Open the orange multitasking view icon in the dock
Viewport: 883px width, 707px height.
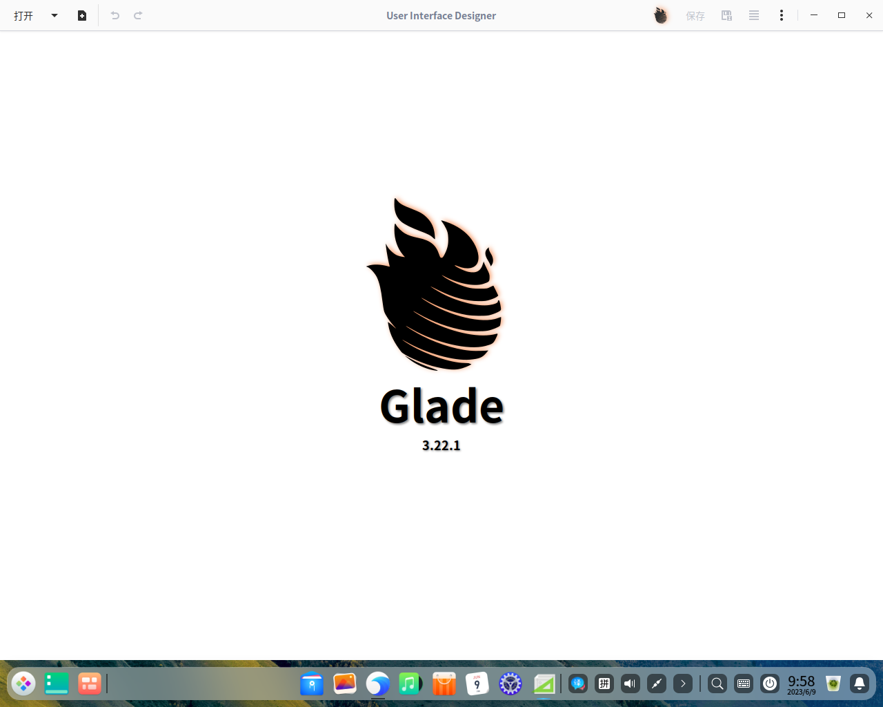(90, 684)
